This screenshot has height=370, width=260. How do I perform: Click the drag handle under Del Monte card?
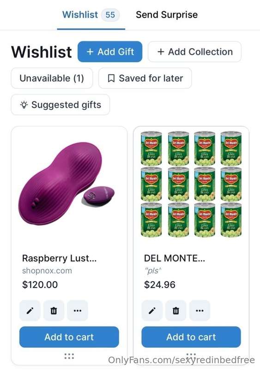(x=191, y=355)
